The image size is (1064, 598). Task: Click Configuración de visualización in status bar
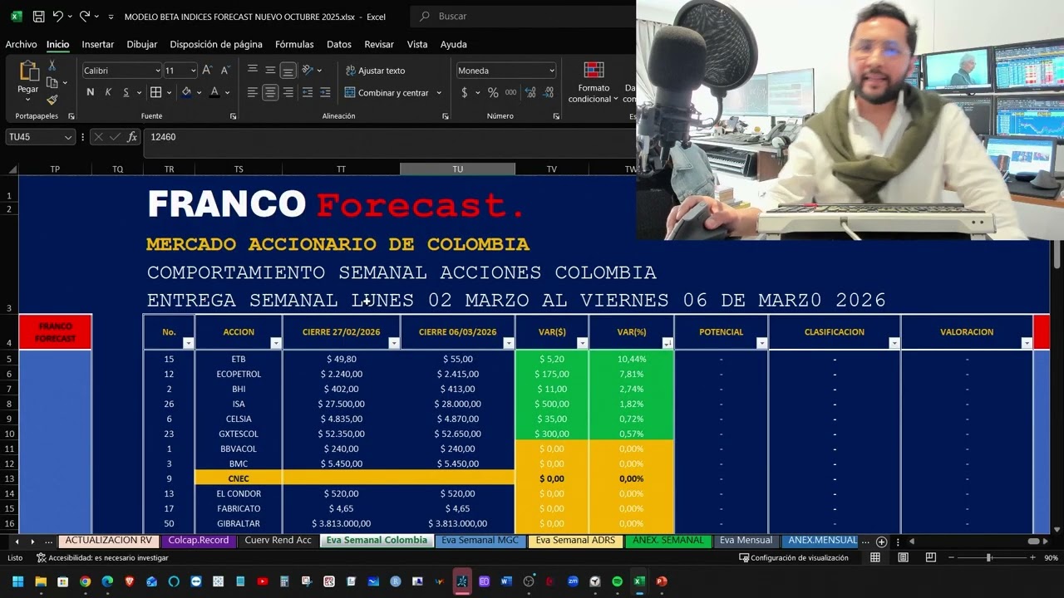tap(794, 558)
